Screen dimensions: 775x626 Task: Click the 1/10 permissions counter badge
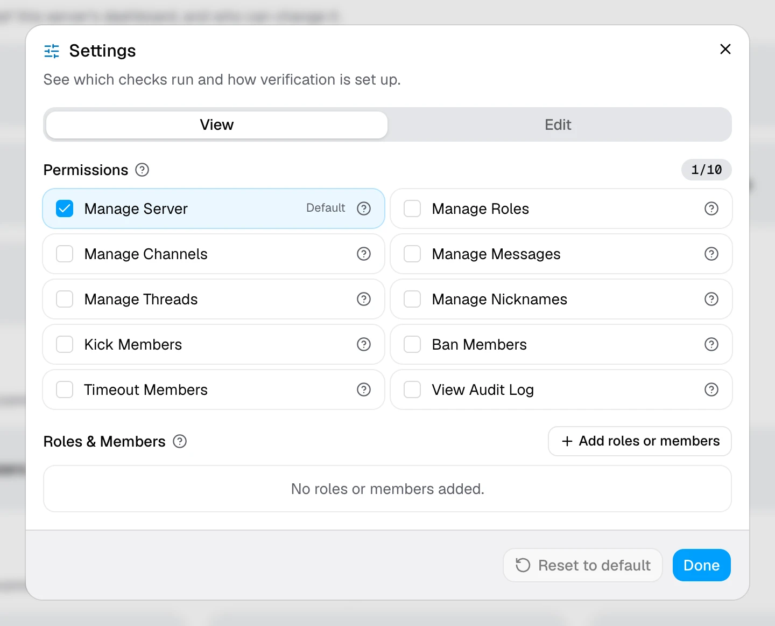(707, 170)
